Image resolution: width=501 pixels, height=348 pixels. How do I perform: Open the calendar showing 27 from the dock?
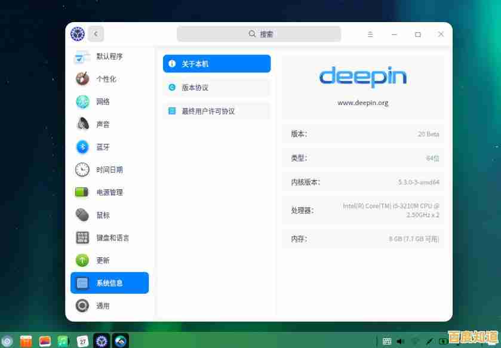[x=82, y=341]
